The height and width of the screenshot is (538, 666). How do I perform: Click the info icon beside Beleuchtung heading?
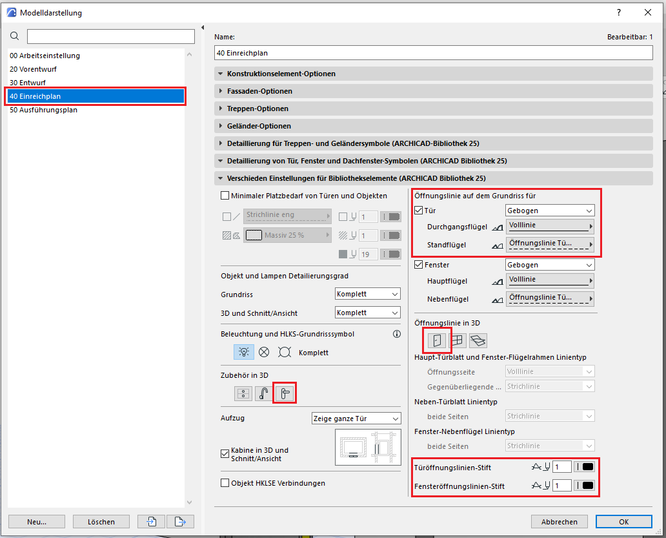coord(397,335)
